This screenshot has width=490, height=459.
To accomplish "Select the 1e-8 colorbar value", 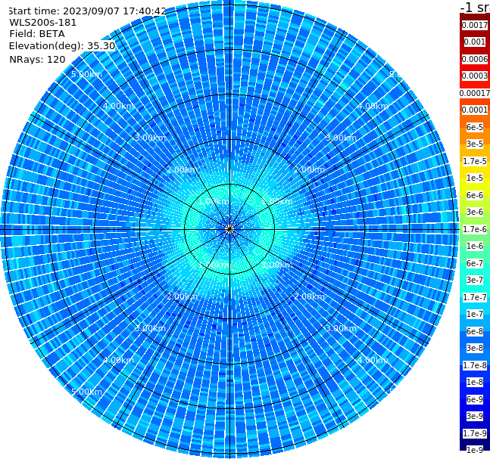I will [x=475, y=382].
